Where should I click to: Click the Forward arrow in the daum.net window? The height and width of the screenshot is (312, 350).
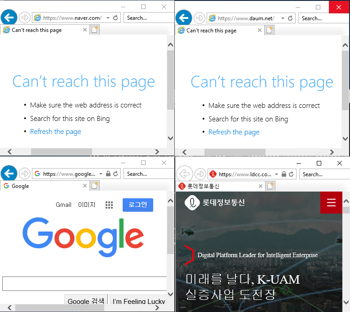click(199, 18)
